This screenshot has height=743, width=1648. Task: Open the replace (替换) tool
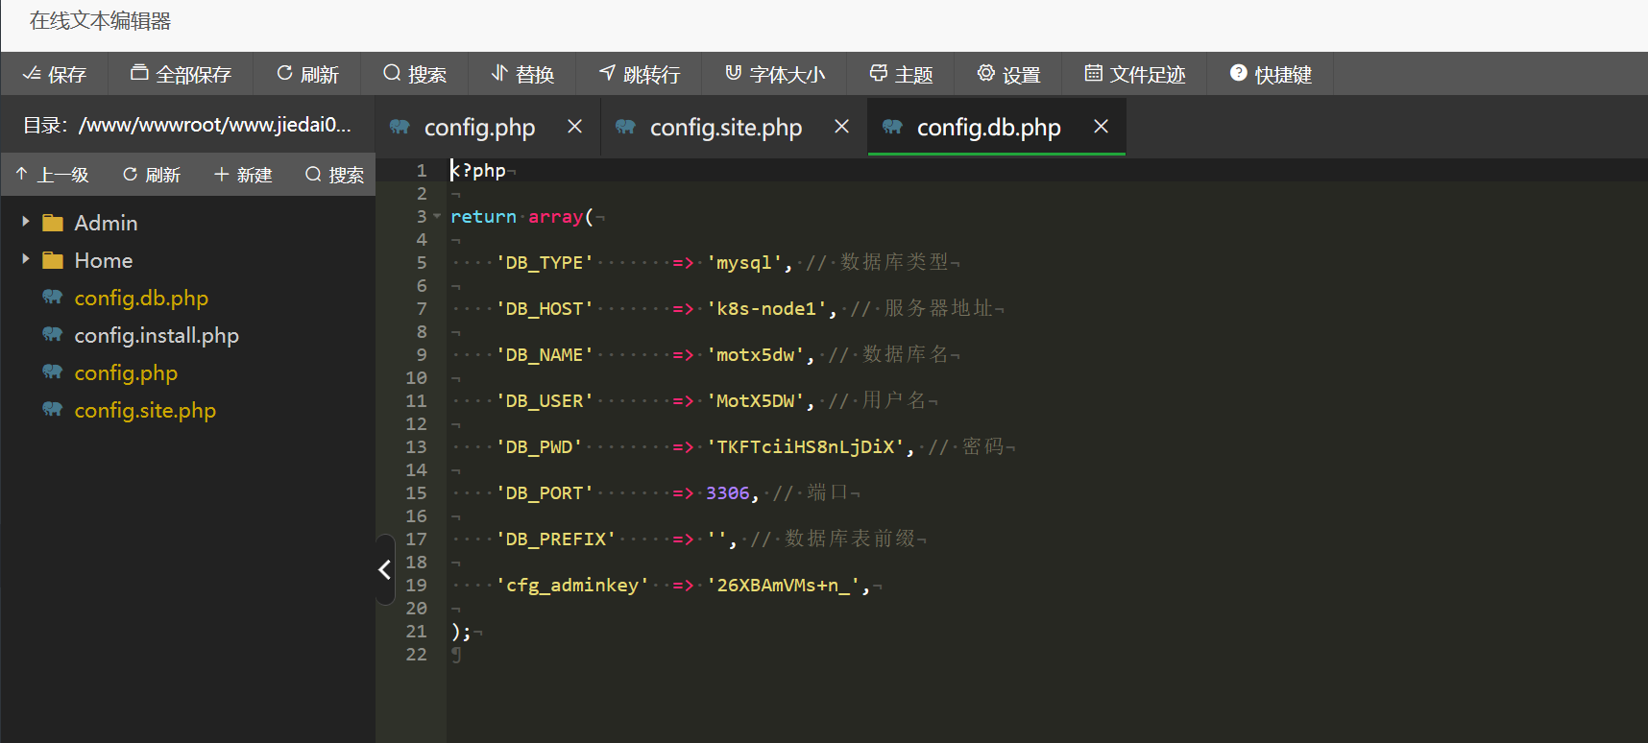coord(521,74)
